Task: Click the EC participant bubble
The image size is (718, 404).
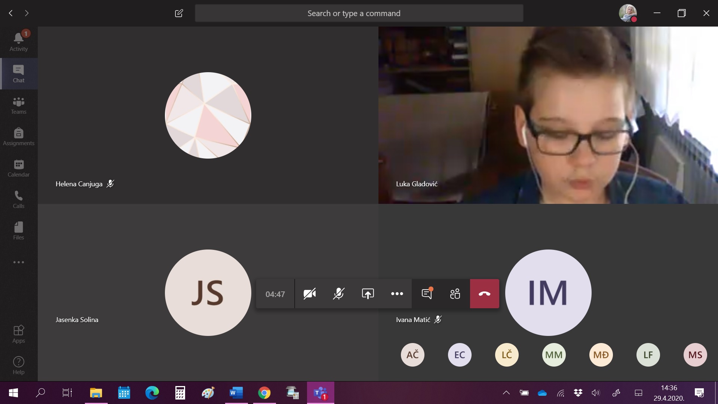Action: click(460, 355)
